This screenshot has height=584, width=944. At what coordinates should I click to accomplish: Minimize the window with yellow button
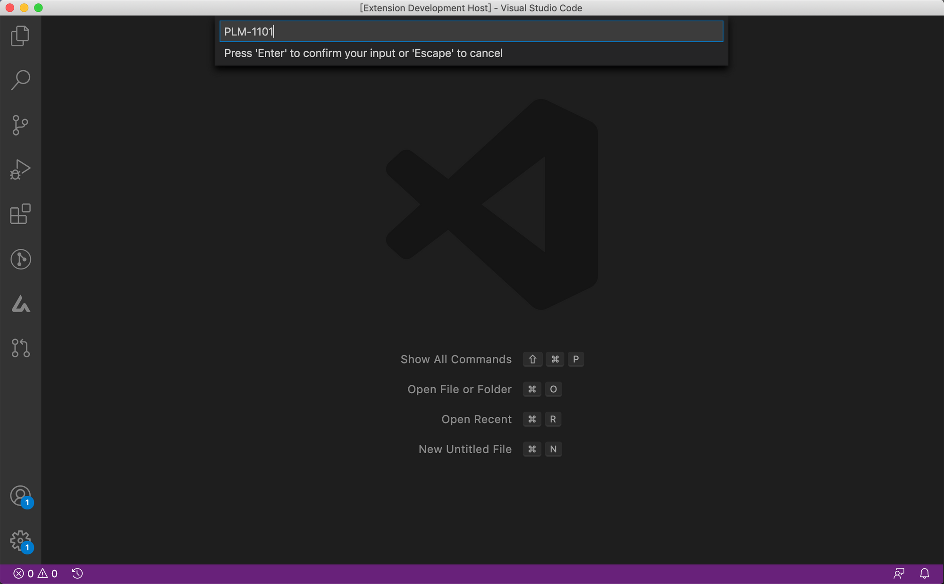24,8
